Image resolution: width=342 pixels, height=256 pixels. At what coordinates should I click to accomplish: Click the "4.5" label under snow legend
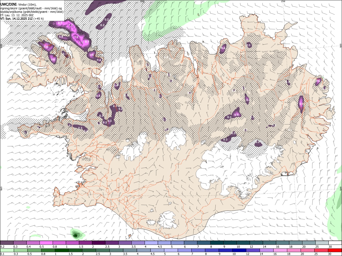160,247
